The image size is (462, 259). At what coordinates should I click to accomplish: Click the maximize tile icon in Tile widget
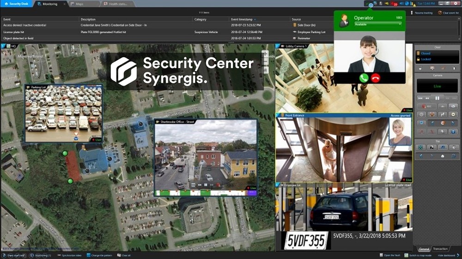tap(420, 147)
